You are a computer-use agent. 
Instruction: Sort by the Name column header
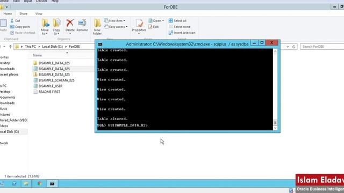(37, 55)
